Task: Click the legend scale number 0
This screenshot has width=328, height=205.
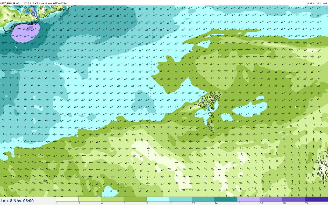Action: tap(56, 203)
